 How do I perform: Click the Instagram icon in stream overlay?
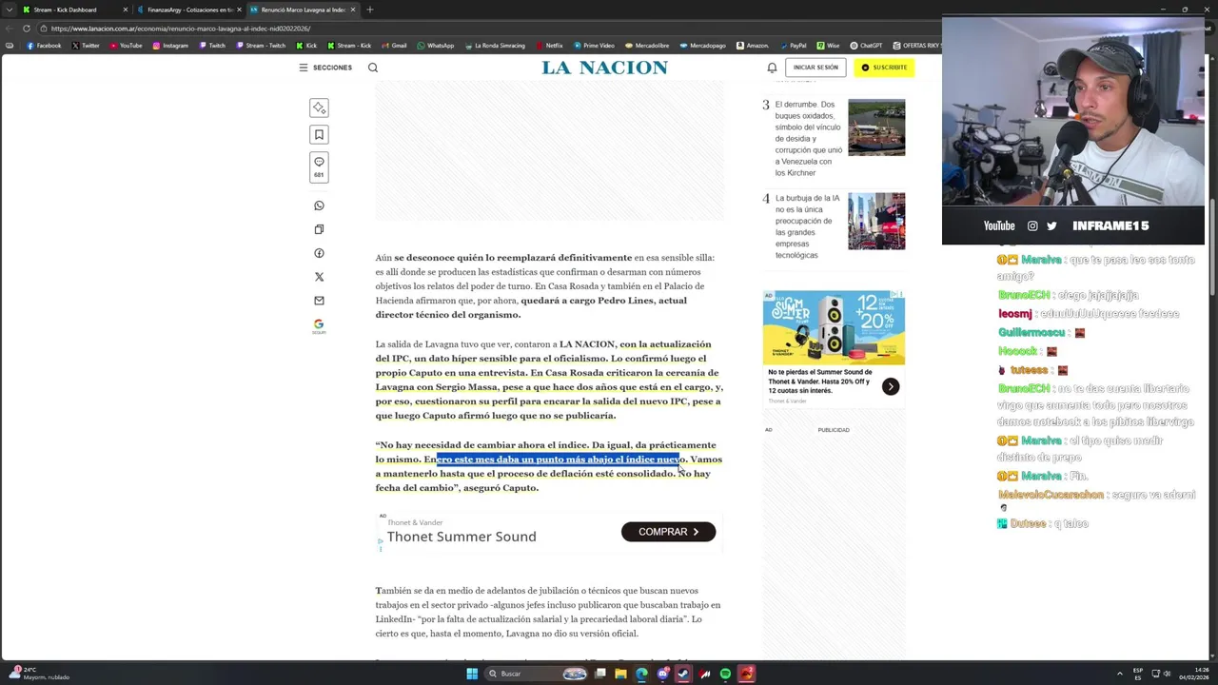[x=1032, y=225]
